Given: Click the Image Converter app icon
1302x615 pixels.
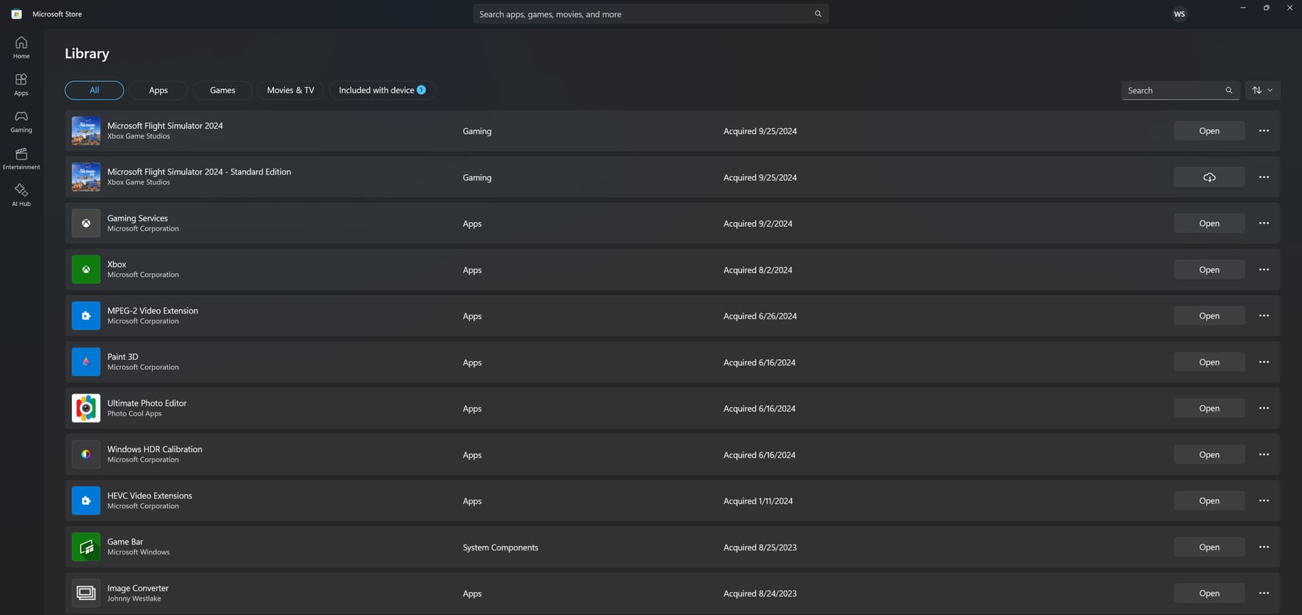Looking at the screenshot, I should click(x=86, y=593).
